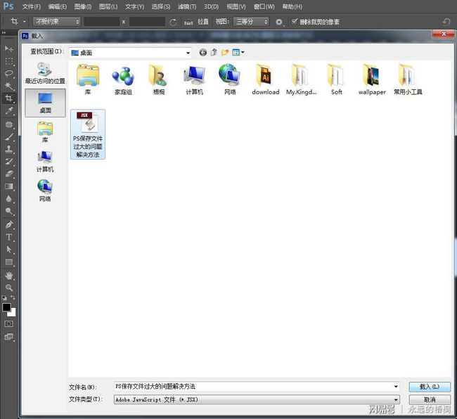
Task: Select the Move tool
Action: tap(8, 49)
